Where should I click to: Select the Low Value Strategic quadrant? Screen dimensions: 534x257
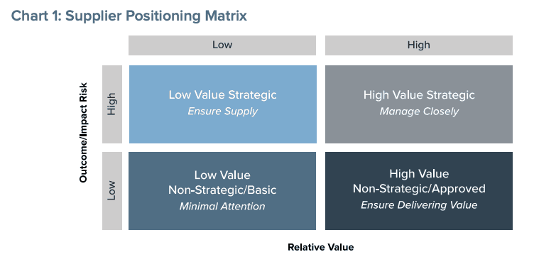(x=223, y=104)
